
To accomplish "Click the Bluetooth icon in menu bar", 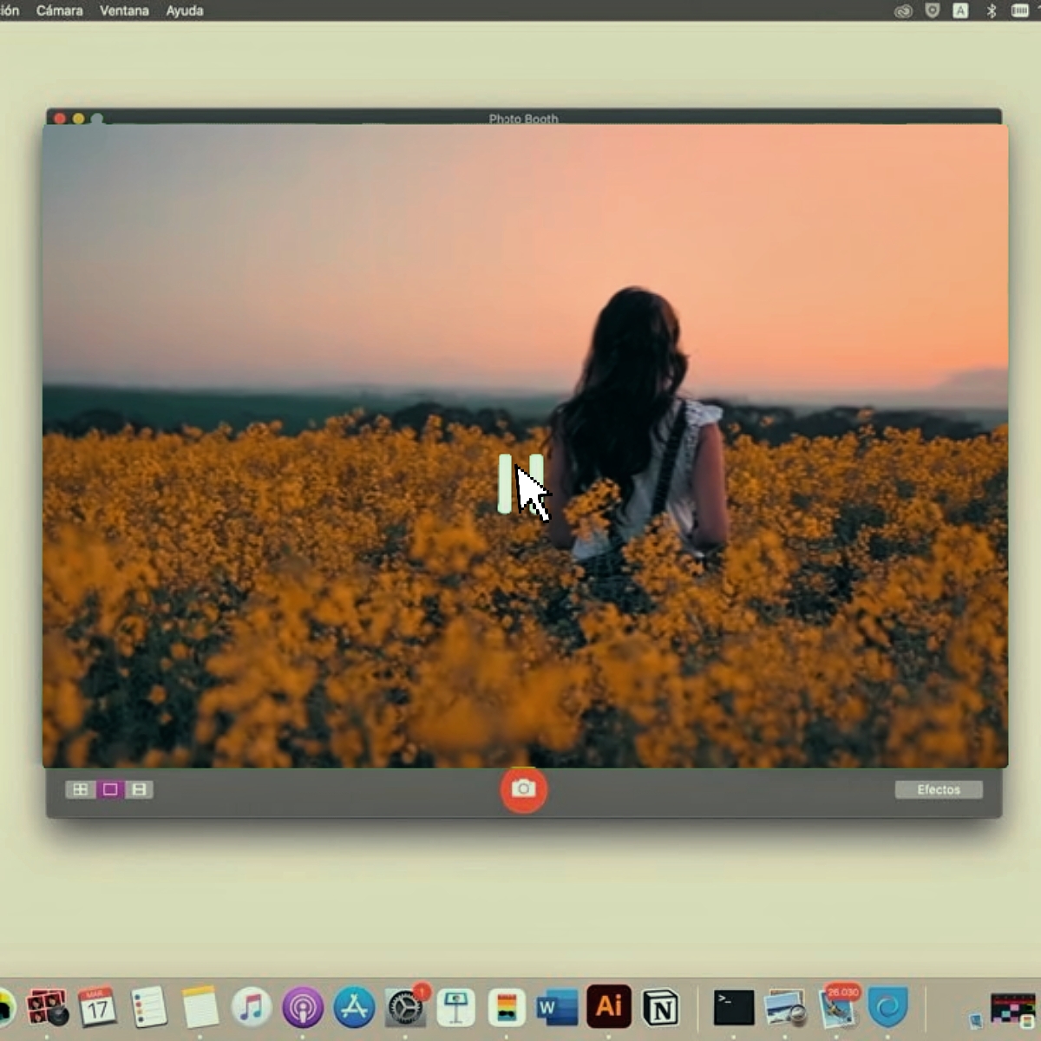I will coord(991,10).
